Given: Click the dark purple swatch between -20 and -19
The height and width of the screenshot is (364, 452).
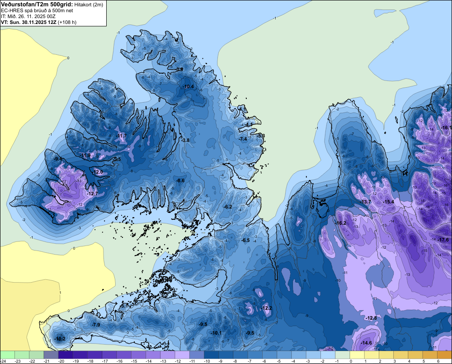Looking at the screenshot, I should 66,355.
